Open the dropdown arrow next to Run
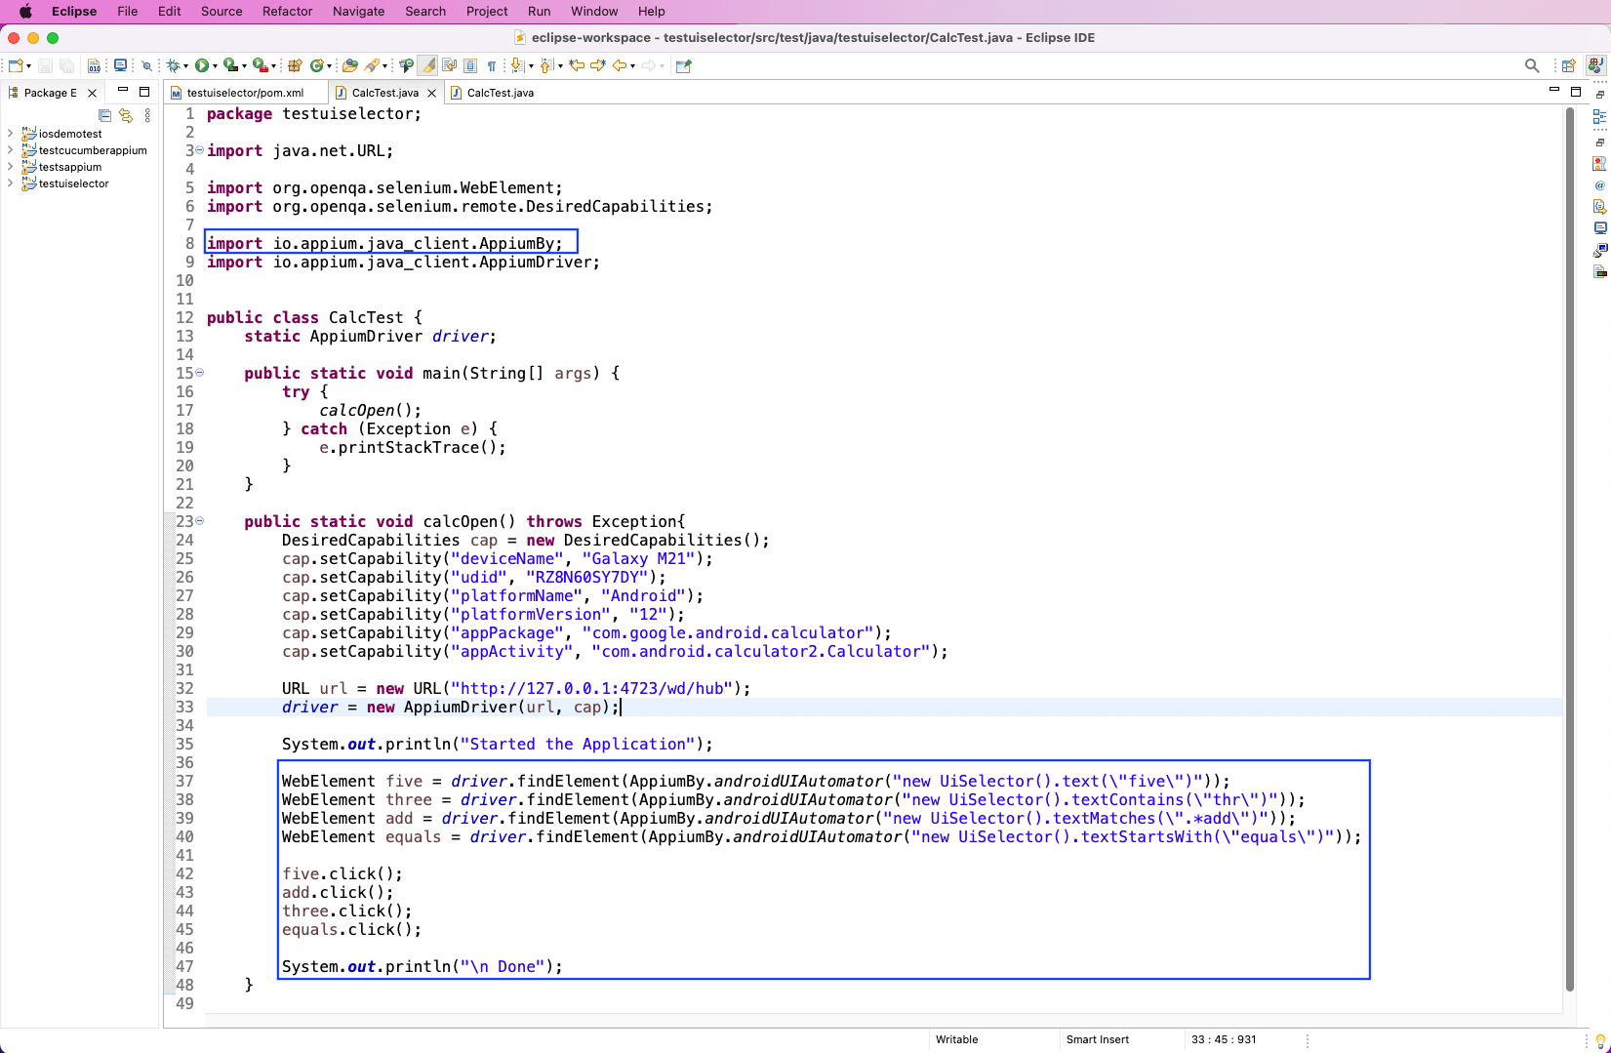 (215, 66)
